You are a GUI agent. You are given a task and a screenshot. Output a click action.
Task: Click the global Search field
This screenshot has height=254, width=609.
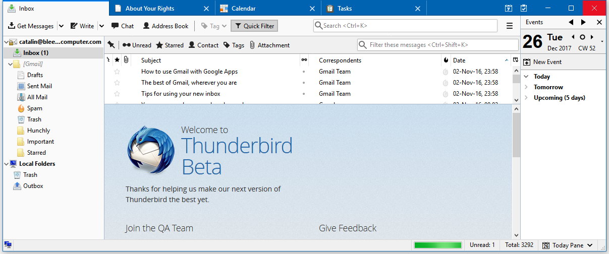(405, 26)
